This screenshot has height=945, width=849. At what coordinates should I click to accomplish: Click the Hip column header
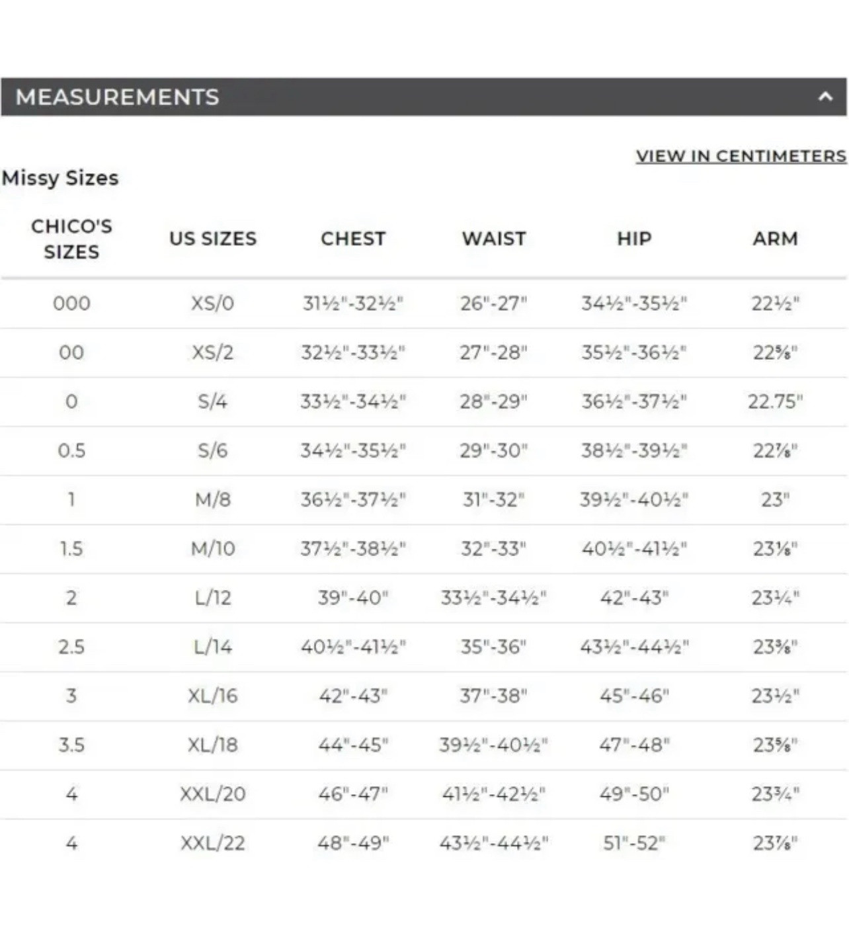[634, 239]
